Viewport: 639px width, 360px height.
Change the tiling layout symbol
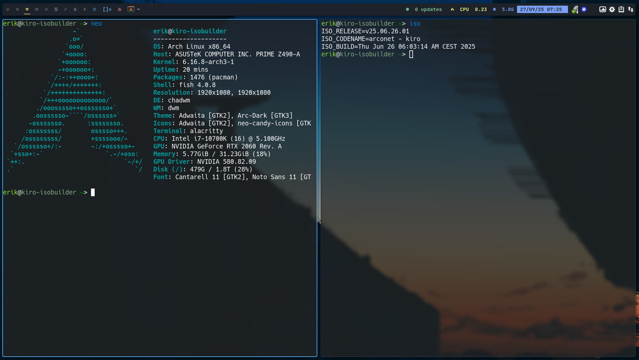click(x=107, y=9)
